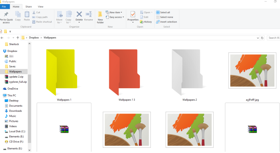Image resolution: width=280 pixels, height=153 pixels.
Task: Select Videos in sidebar
Action: pos(11,126)
